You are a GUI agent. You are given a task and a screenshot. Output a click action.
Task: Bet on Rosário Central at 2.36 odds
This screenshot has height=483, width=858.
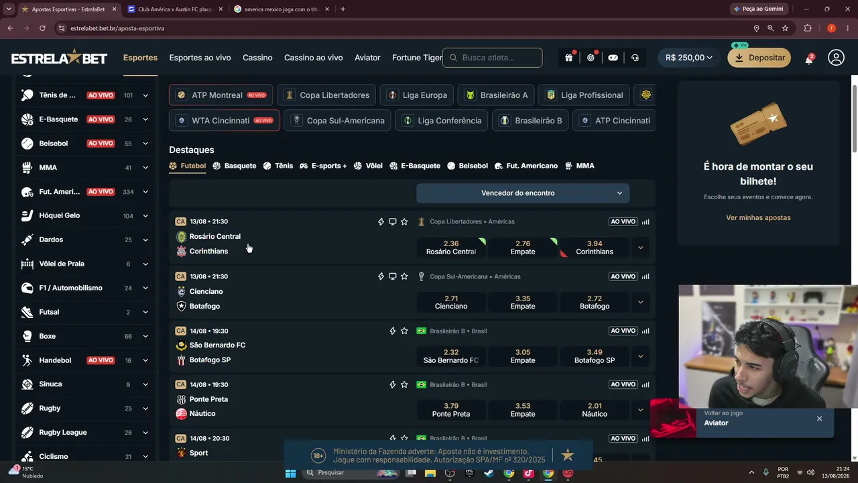click(451, 248)
